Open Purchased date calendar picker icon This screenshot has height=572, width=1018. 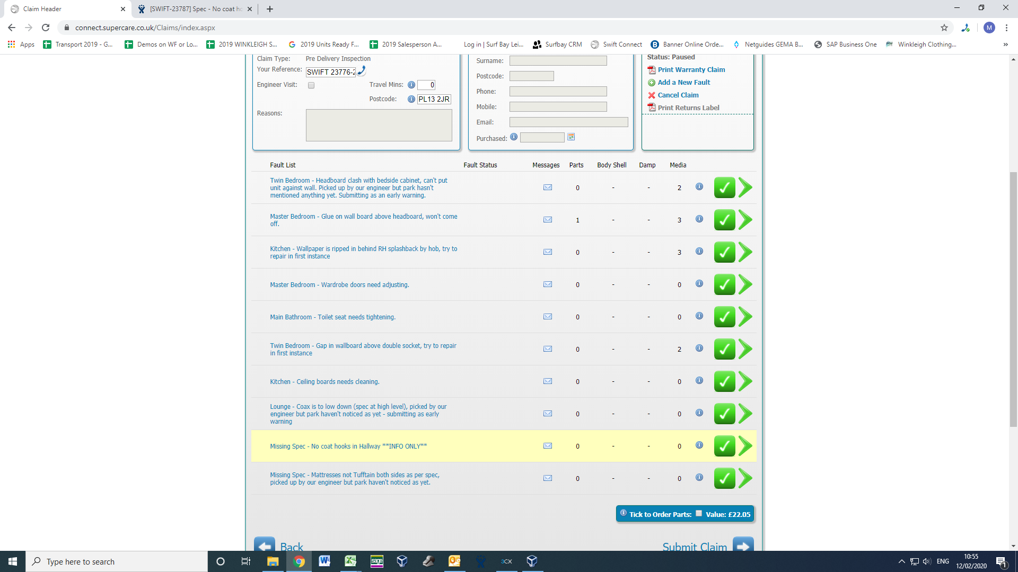[571, 137]
